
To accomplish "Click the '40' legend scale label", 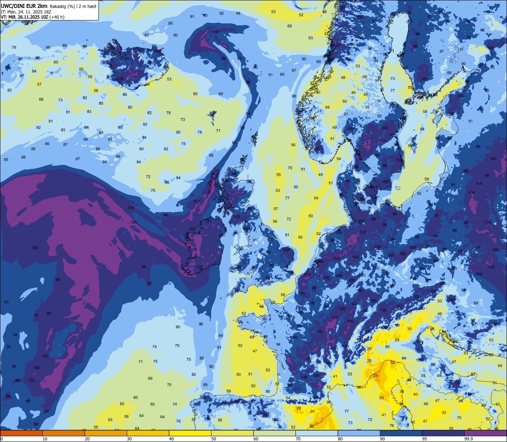I will click(x=172, y=439).
